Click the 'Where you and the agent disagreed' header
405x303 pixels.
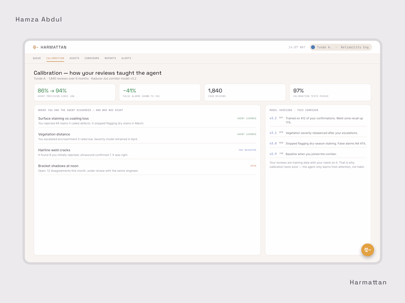[81, 110]
